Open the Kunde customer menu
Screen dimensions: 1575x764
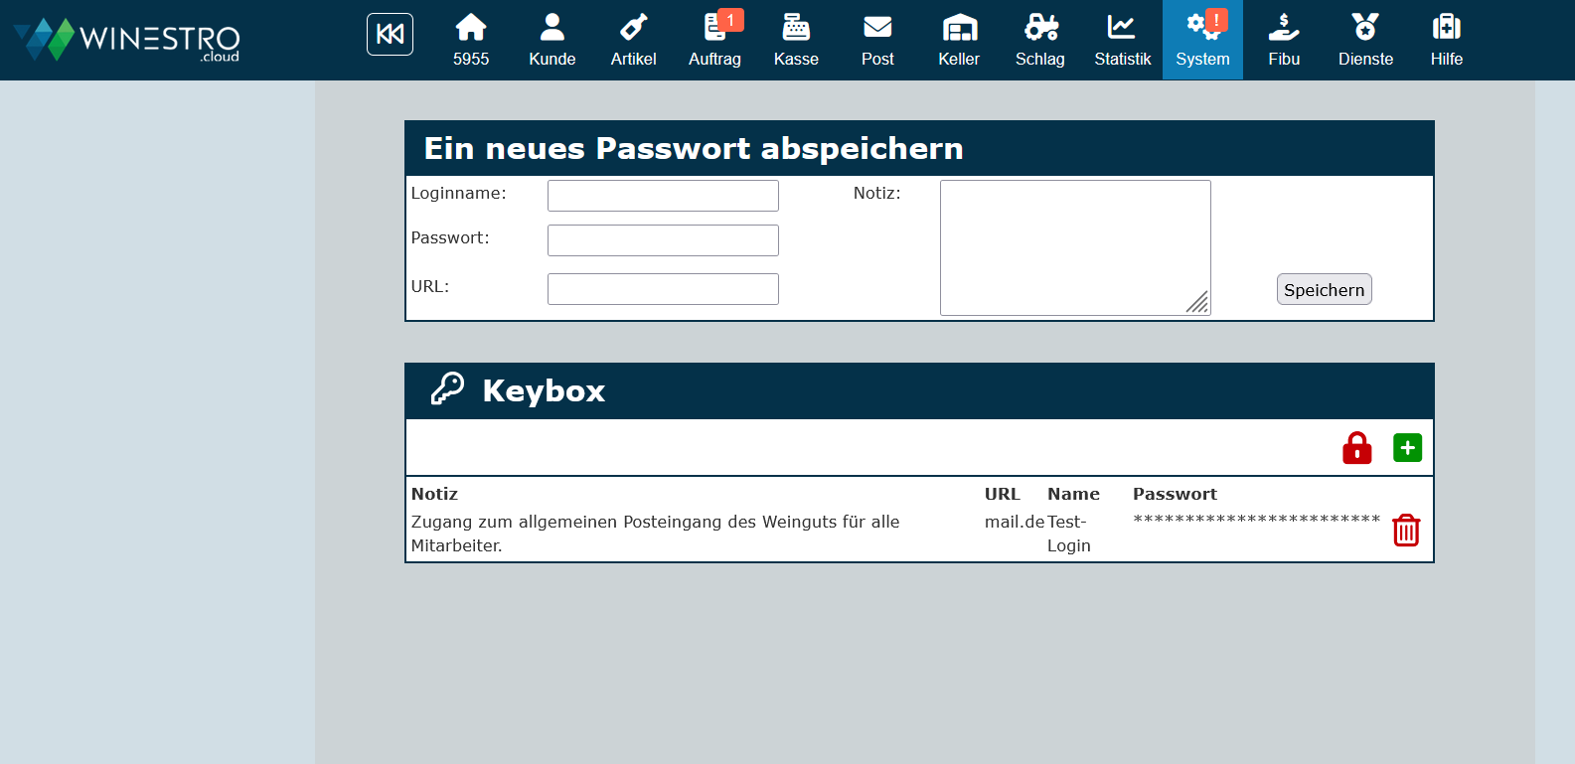(551, 40)
